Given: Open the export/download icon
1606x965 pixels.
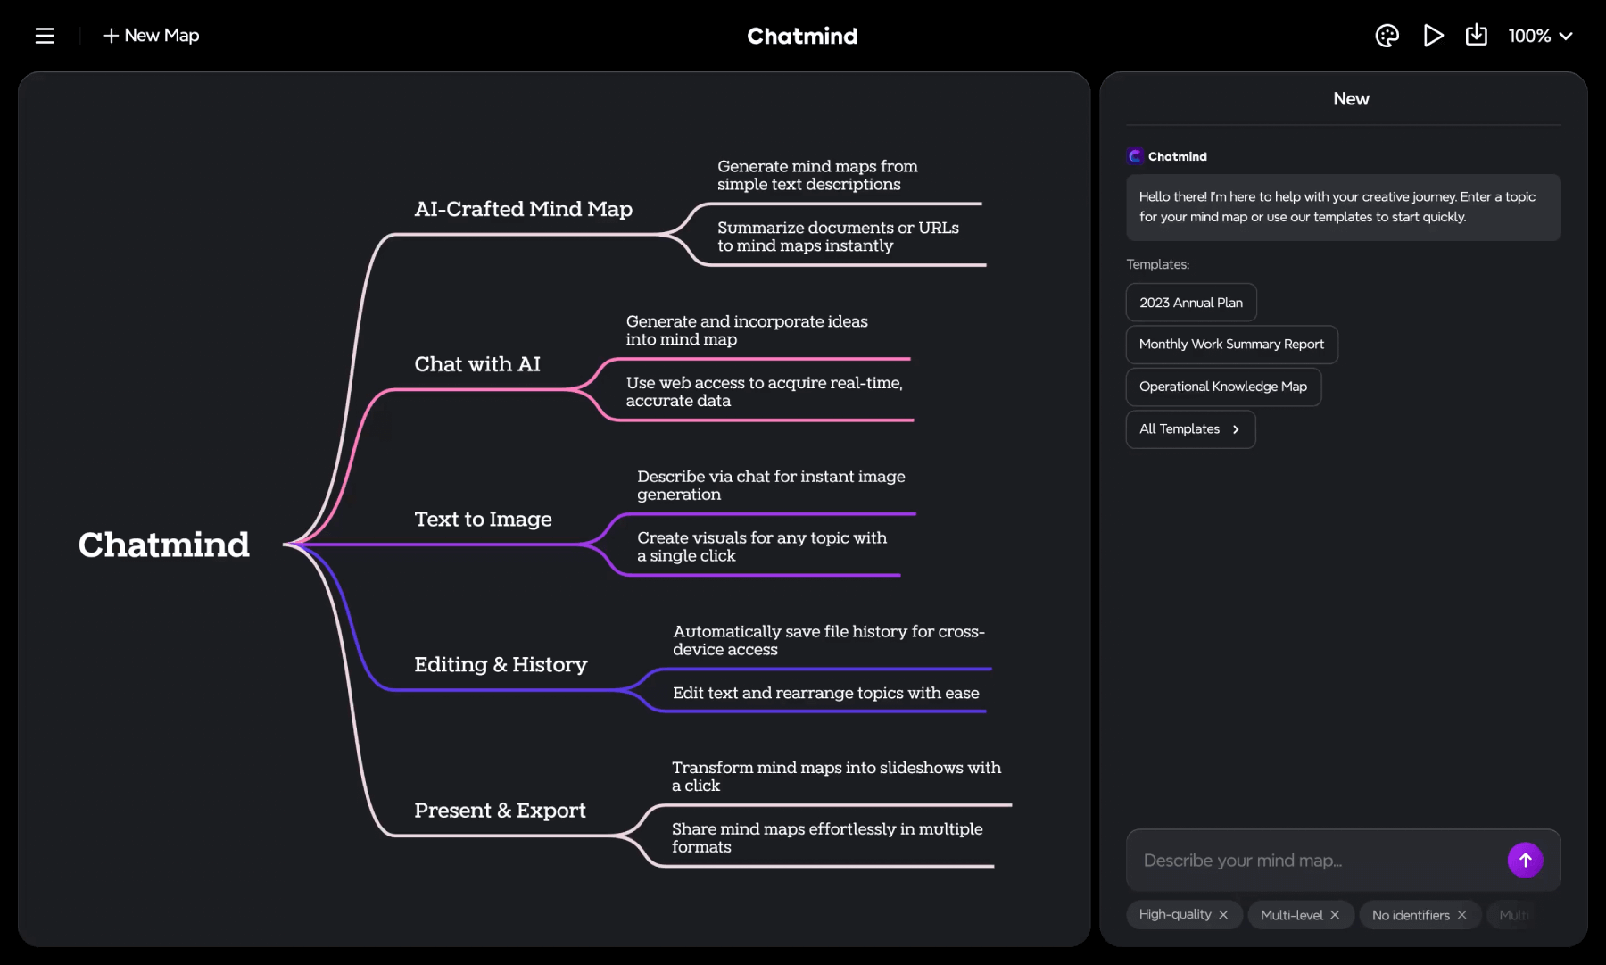Looking at the screenshot, I should click(1477, 36).
